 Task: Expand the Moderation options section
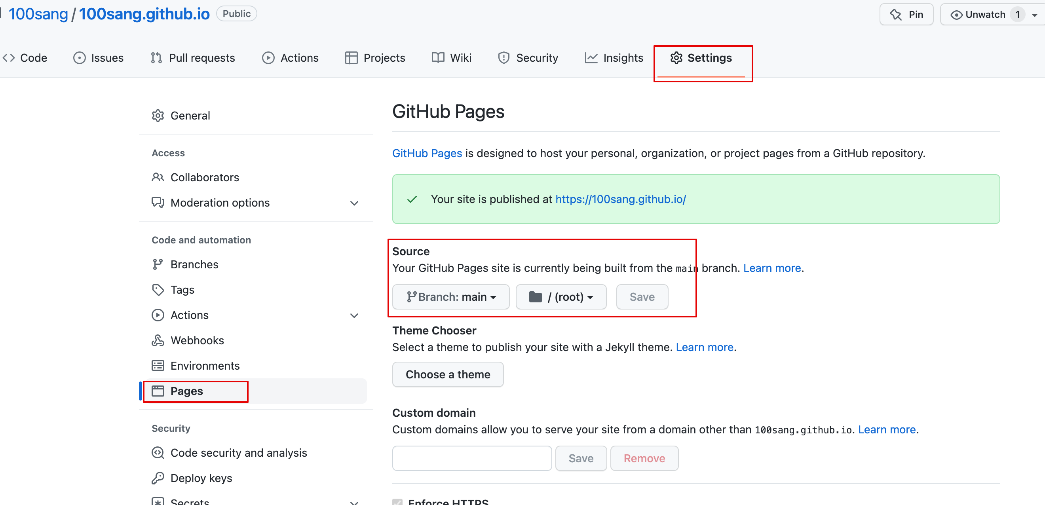tap(354, 203)
